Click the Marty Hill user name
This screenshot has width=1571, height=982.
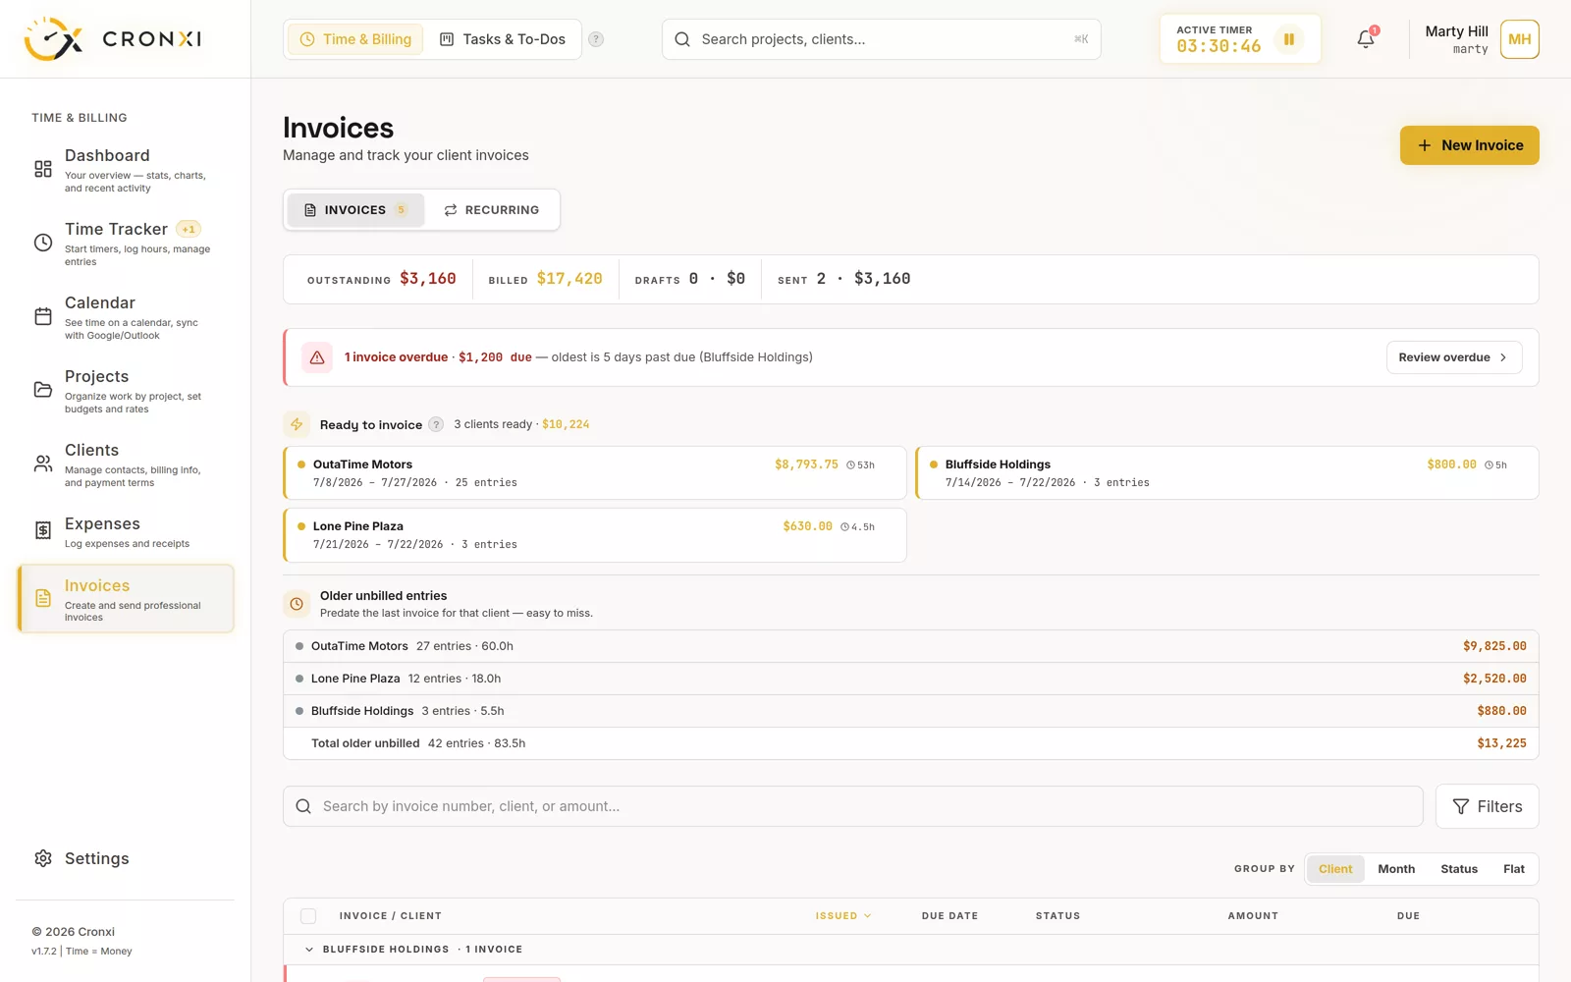(1456, 31)
